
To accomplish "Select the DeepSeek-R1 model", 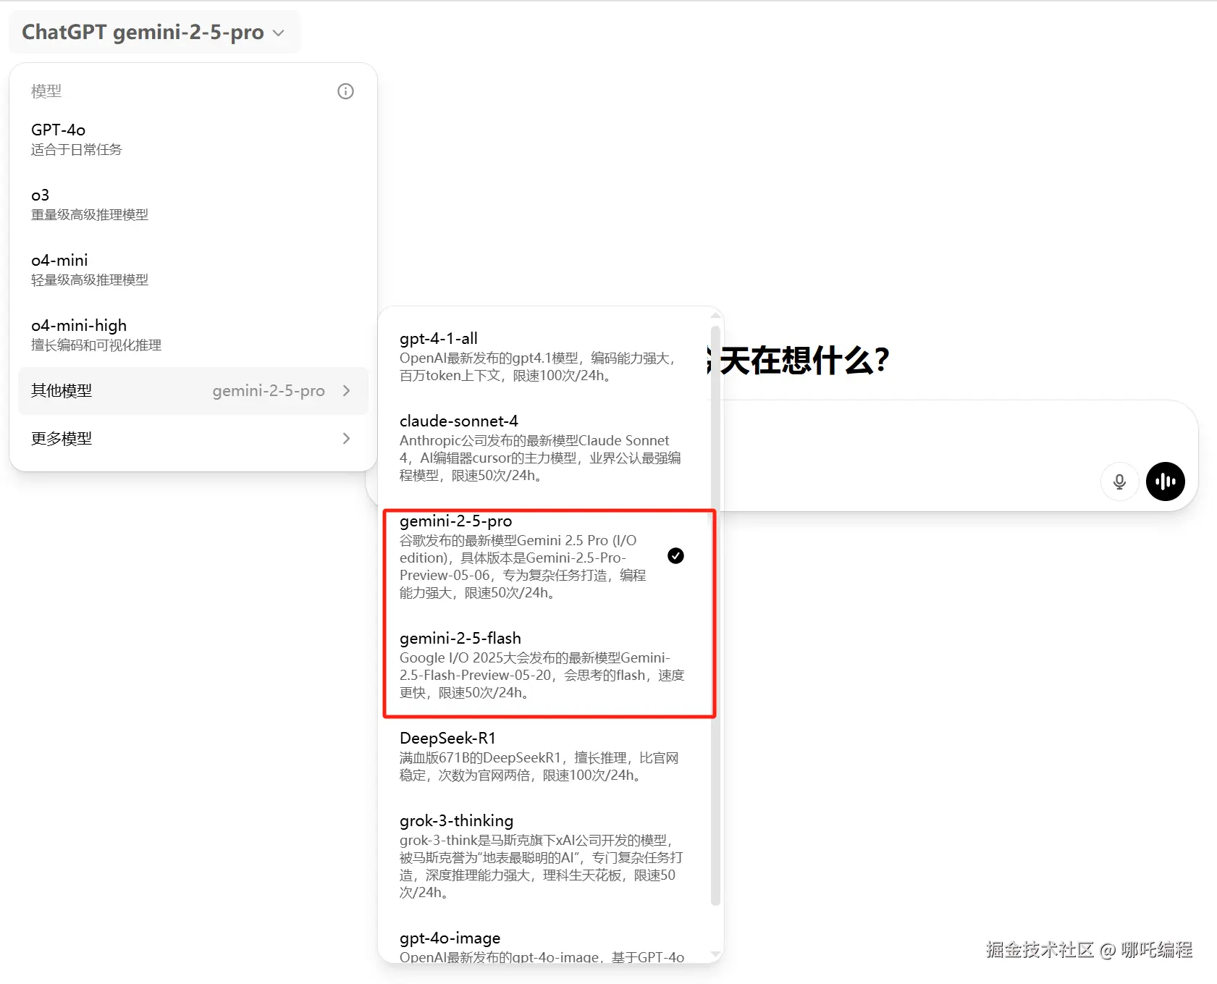I will click(x=544, y=756).
